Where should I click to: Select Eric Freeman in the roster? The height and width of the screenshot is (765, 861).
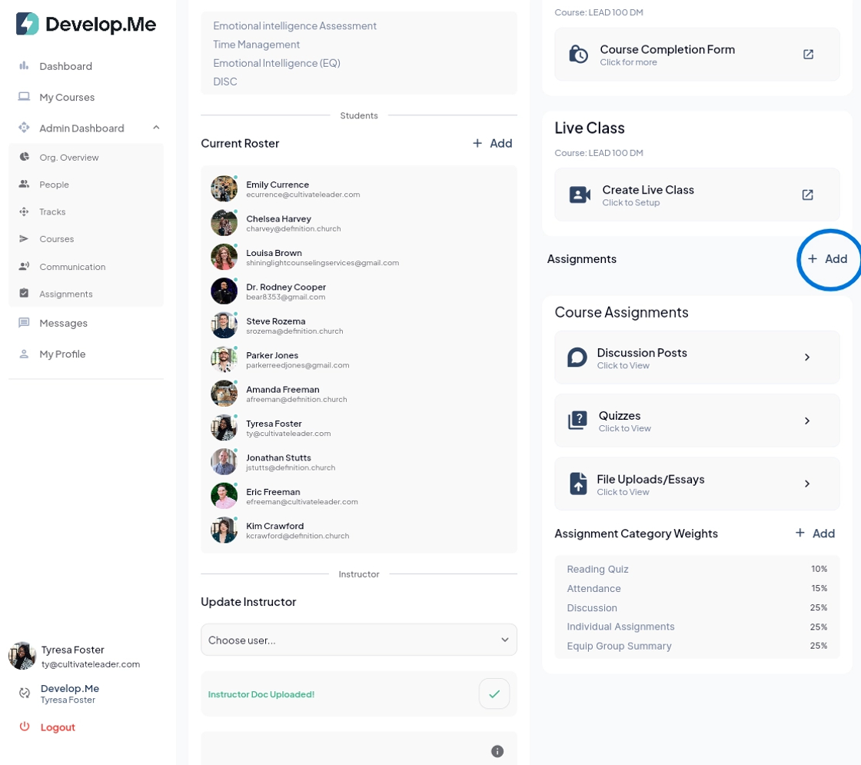pyautogui.click(x=358, y=495)
